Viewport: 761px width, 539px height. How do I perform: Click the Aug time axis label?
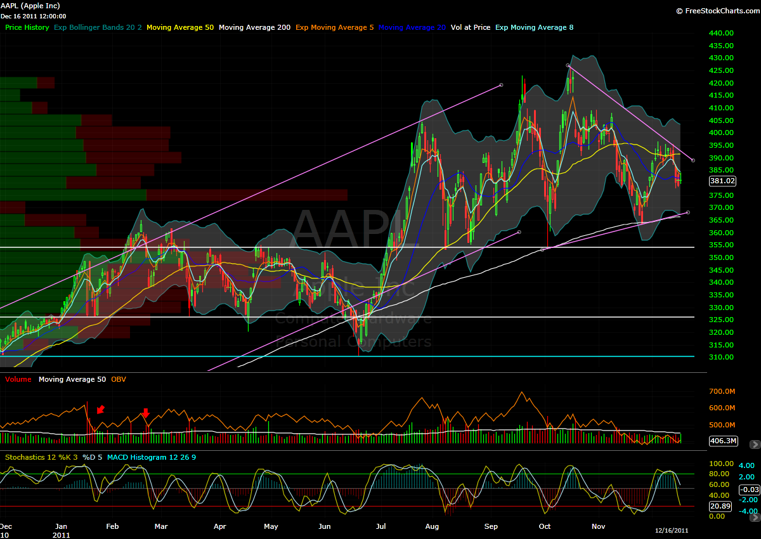click(432, 526)
